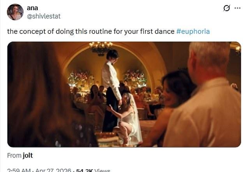Click the tweet text about first dance
This screenshot has height=172, width=247.
coord(91,31)
